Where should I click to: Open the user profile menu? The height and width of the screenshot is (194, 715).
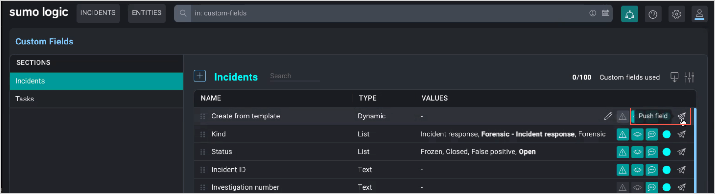pyautogui.click(x=699, y=14)
